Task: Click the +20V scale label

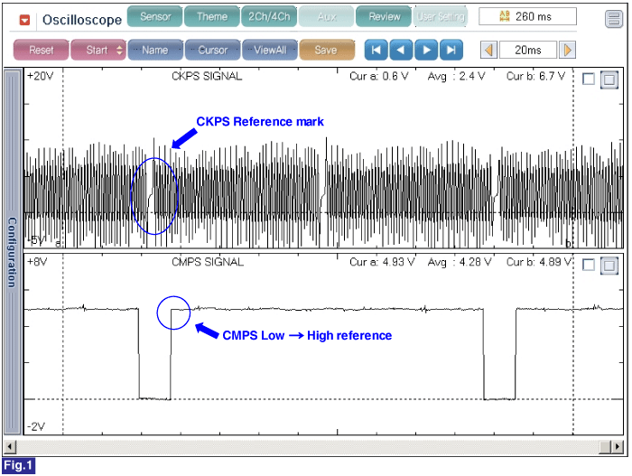Action: (x=40, y=76)
